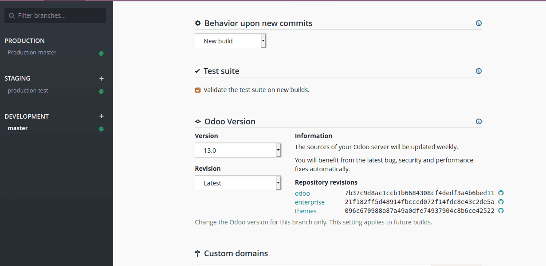The width and height of the screenshot is (546, 266).
Task: Click the themes revision hash 096c6709...
Action: coord(420,211)
